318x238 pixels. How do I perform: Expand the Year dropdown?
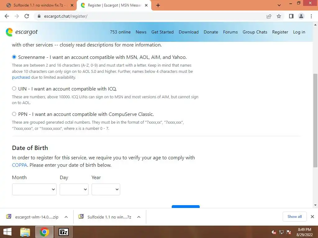[106, 189]
